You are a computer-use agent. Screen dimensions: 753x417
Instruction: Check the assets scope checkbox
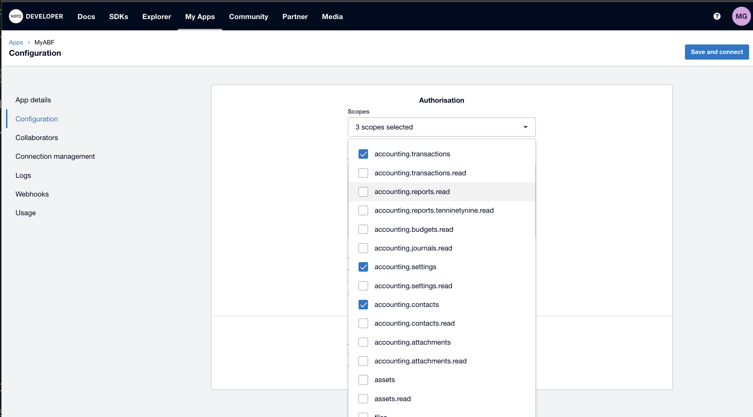(x=363, y=380)
